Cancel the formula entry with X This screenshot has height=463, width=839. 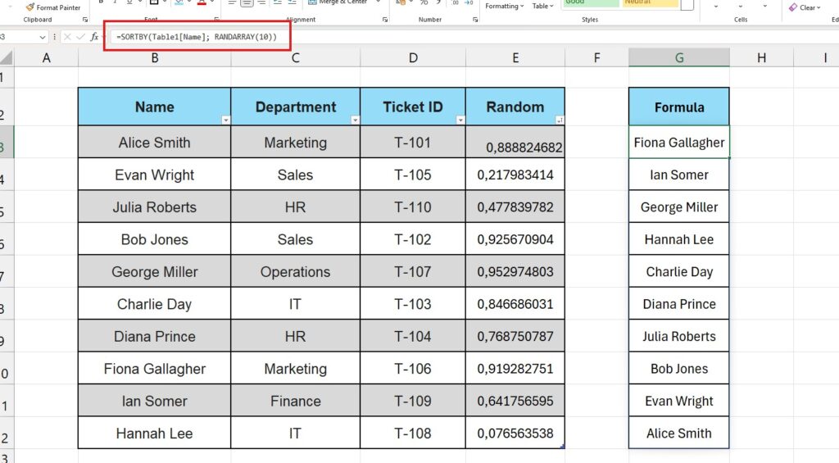67,37
